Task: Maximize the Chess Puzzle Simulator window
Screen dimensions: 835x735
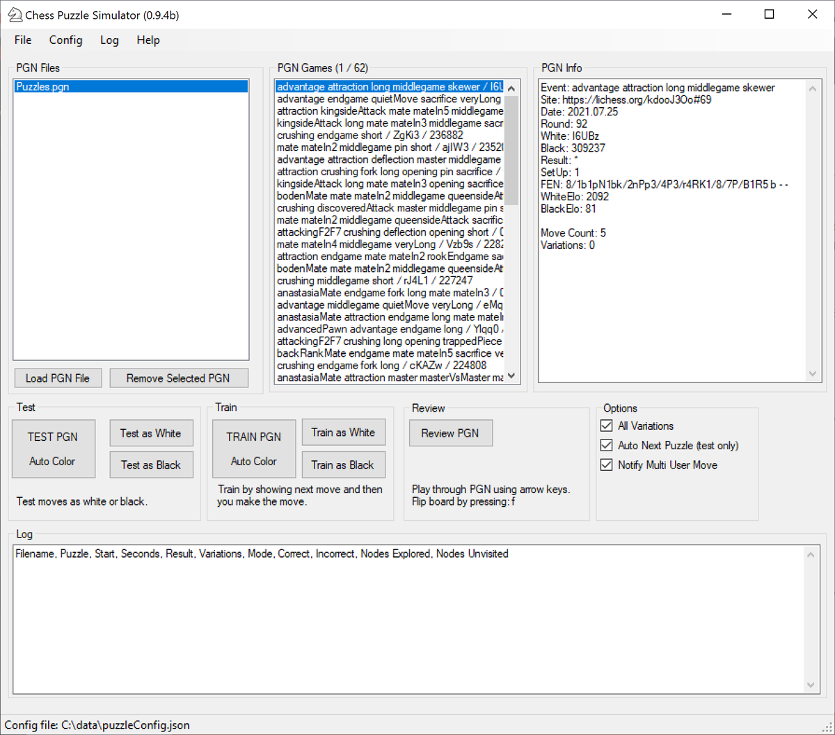Action: click(770, 15)
